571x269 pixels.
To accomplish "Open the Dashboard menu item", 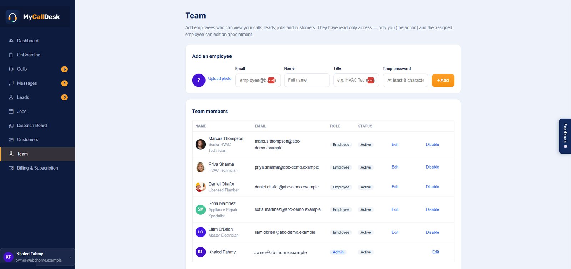I will (x=37, y=41).
